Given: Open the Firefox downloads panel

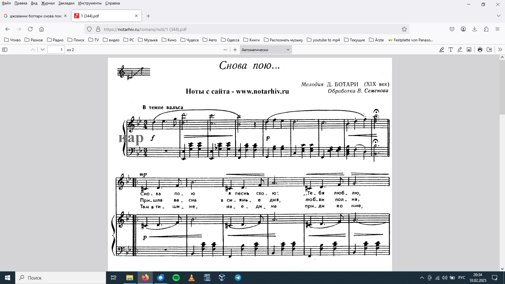Looking at the screenshot, I should pos(474,29).
